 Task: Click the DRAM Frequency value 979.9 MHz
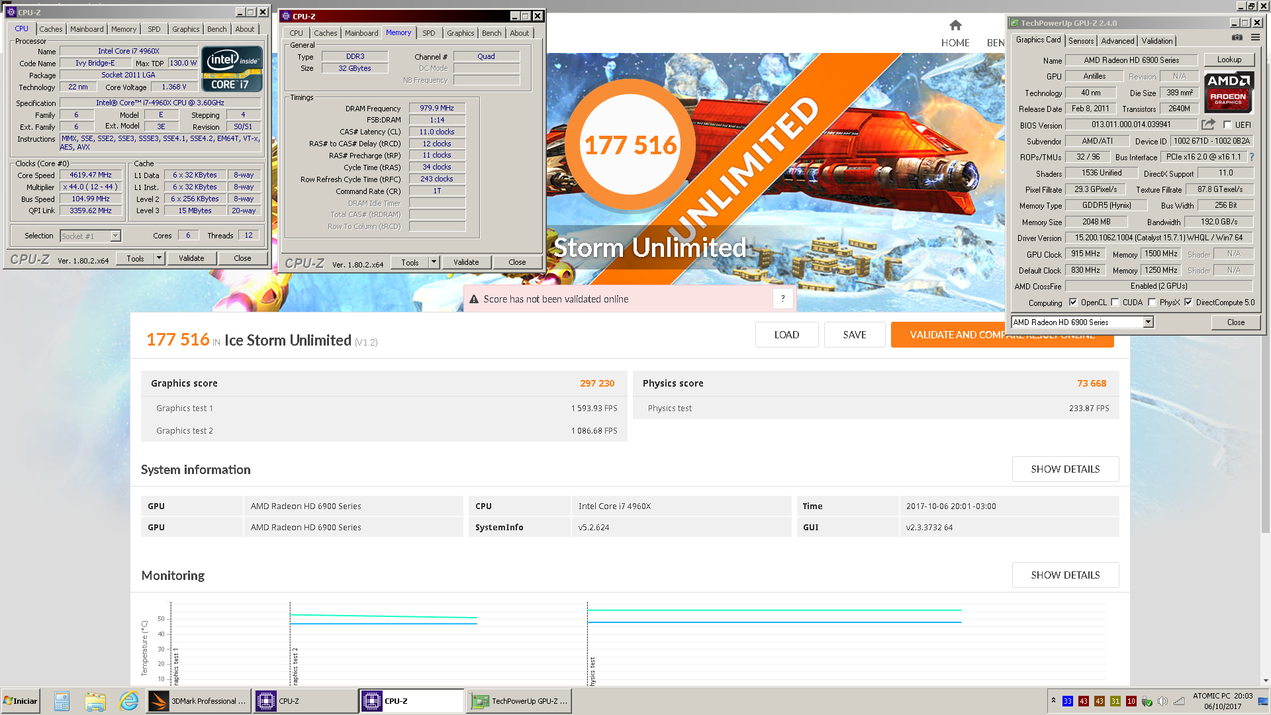point(437,108)
